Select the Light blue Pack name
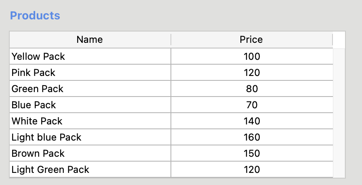Viewport: 362px width, 185px height. point(46,137)
